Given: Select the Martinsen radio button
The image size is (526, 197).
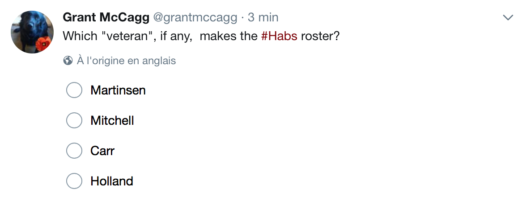Looking at the screenshot, I should point(74,90).
